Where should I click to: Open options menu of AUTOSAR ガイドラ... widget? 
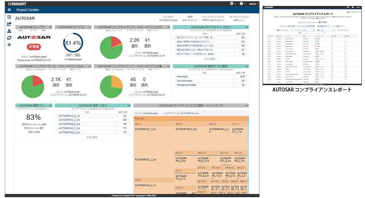[x=90, y=27]
